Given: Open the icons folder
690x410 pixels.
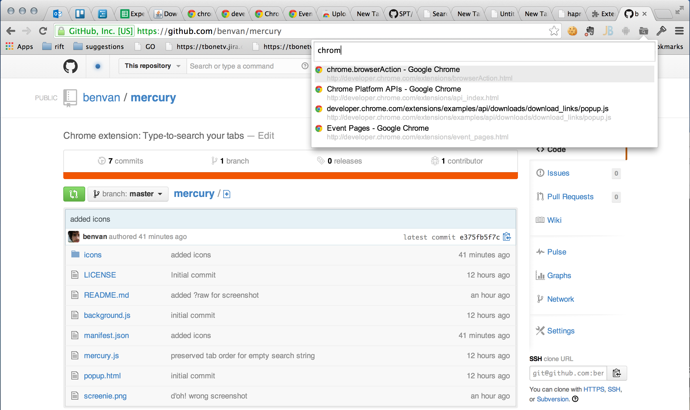Looking at the screenshot, I should coord(93,255).
